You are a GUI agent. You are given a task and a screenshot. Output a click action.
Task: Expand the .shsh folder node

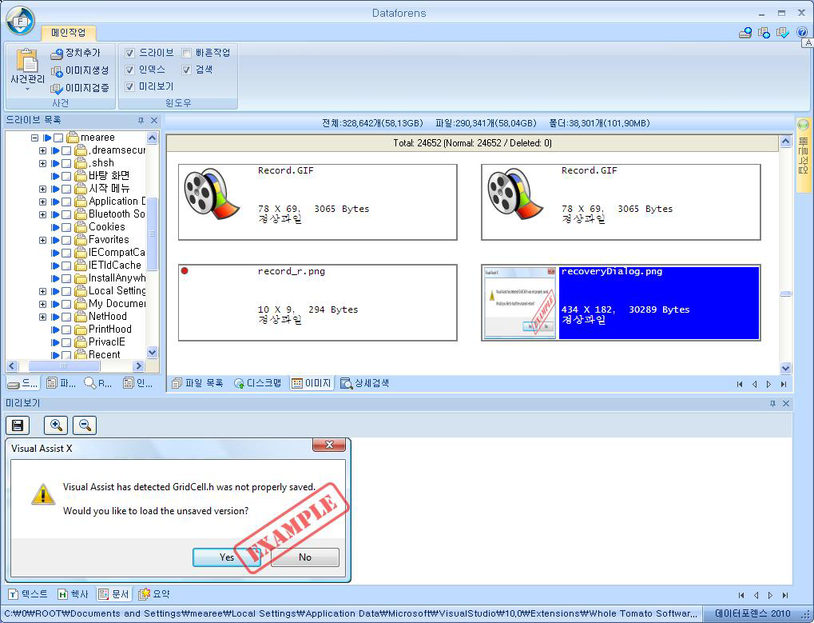(x=42, y=163)
